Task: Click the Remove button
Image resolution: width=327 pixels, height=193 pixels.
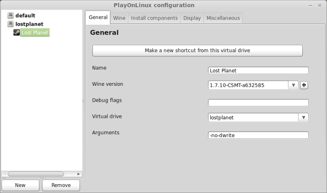Action: 61,185
